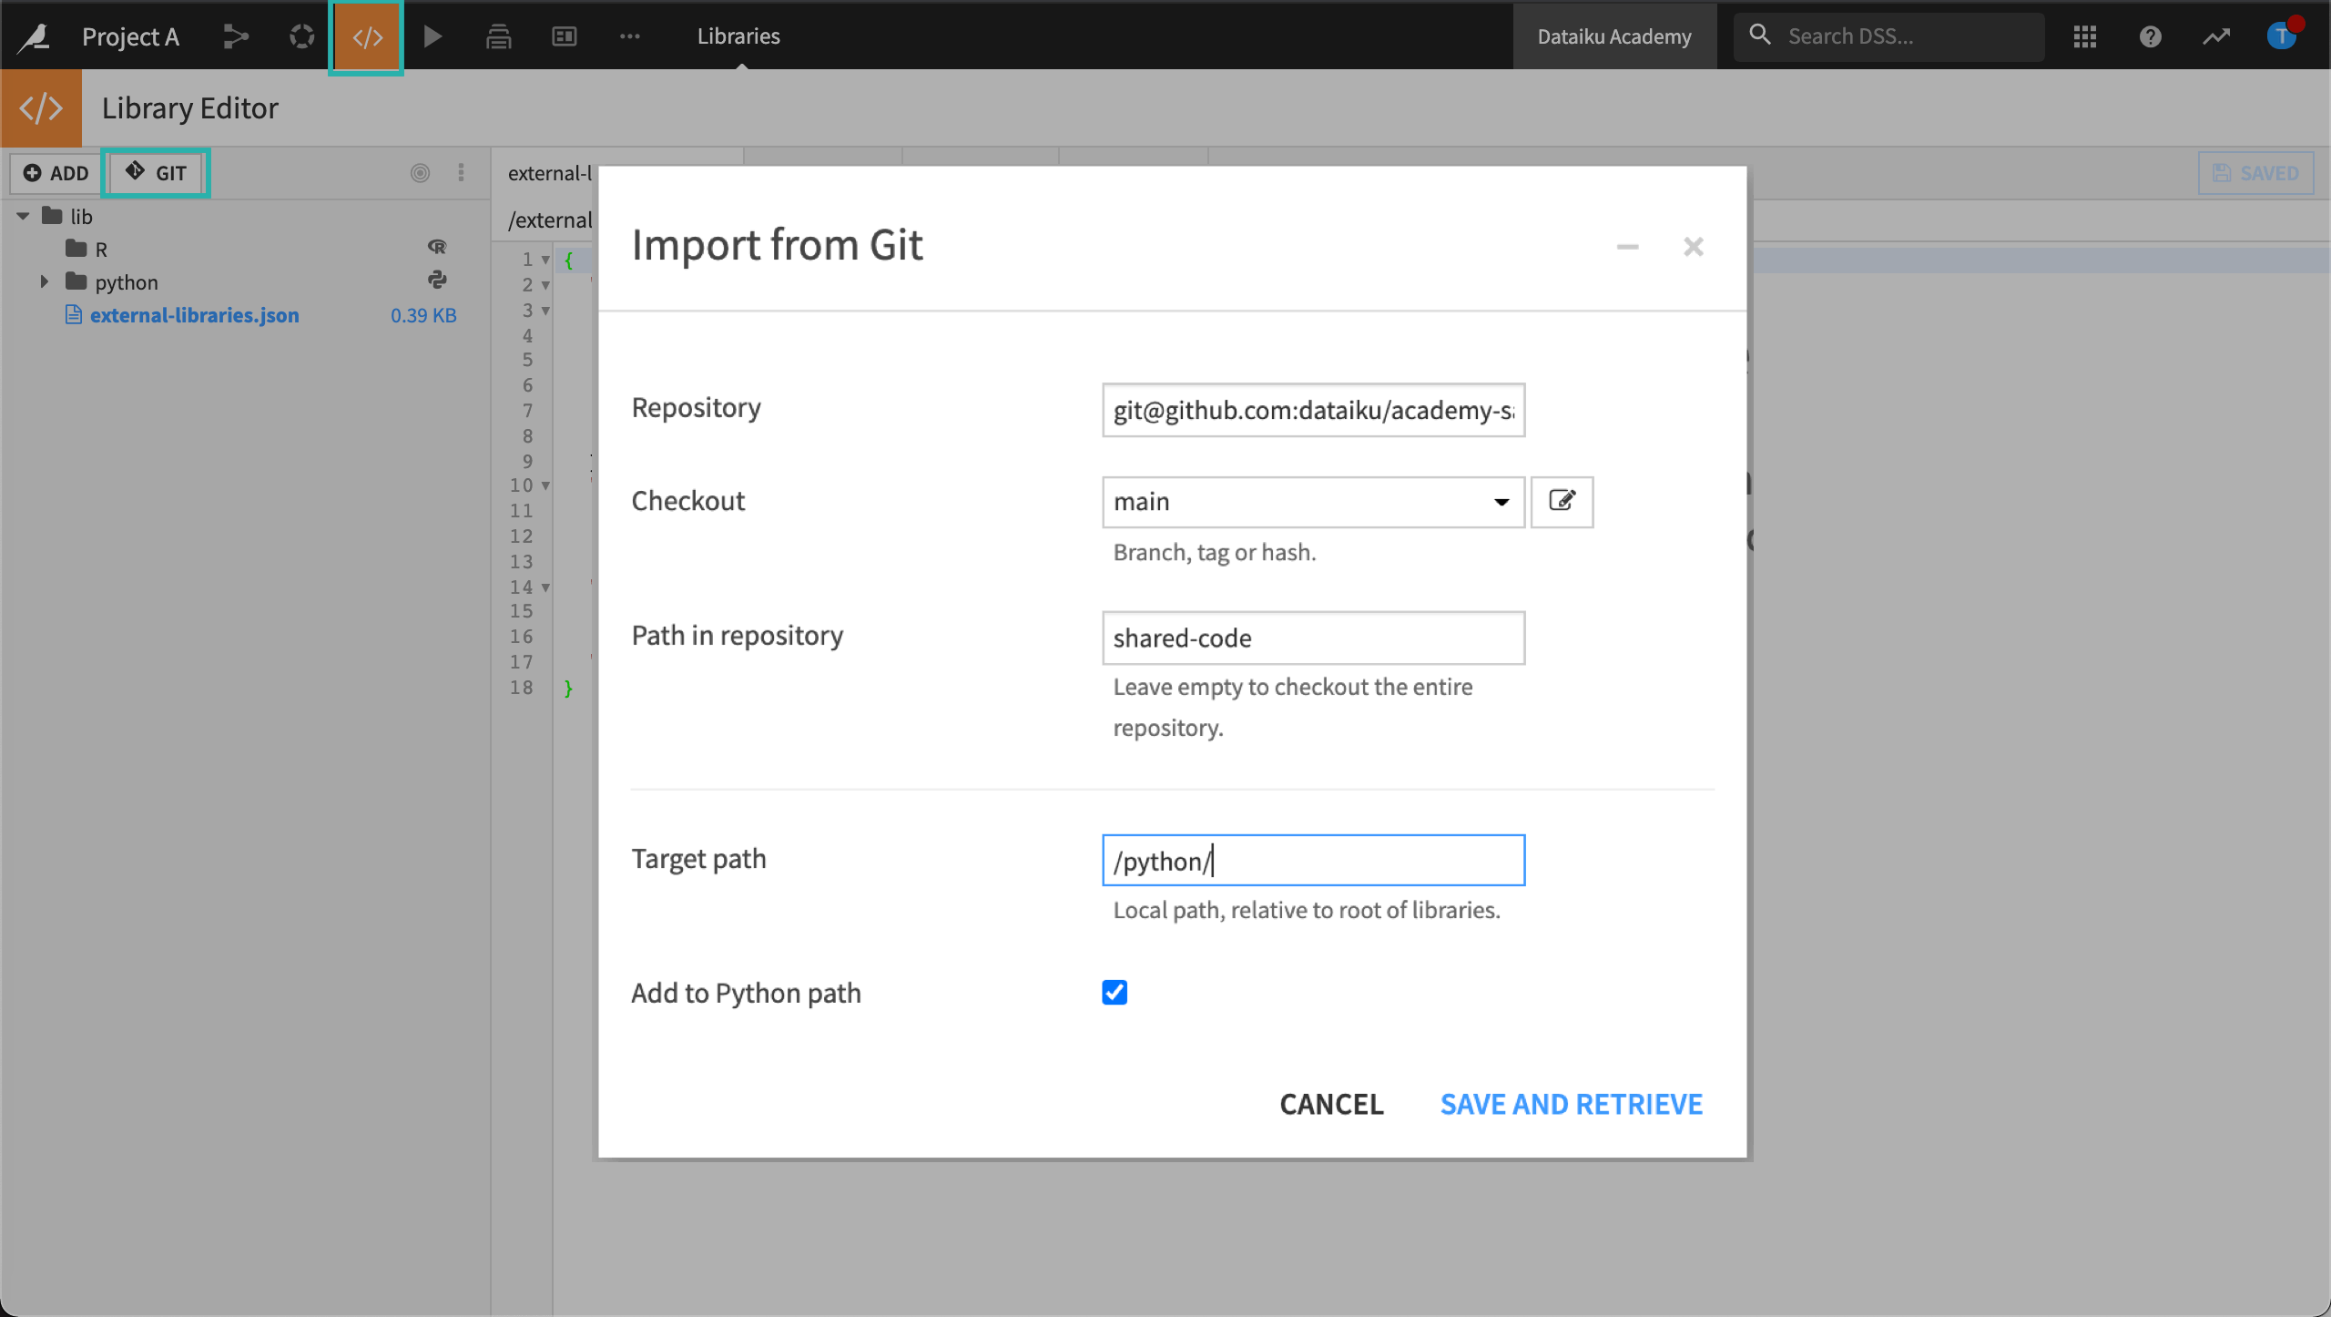The height and width of the screenshot is (1317, 2331).
Task: Click the Target path input field
Action: click(x=1313, y=861)
